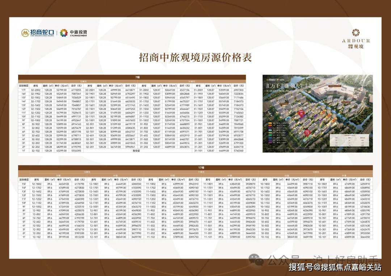391x276 pixels.
Task: Click the 招商蛇口 logo
Action: [x=37, y=33]
